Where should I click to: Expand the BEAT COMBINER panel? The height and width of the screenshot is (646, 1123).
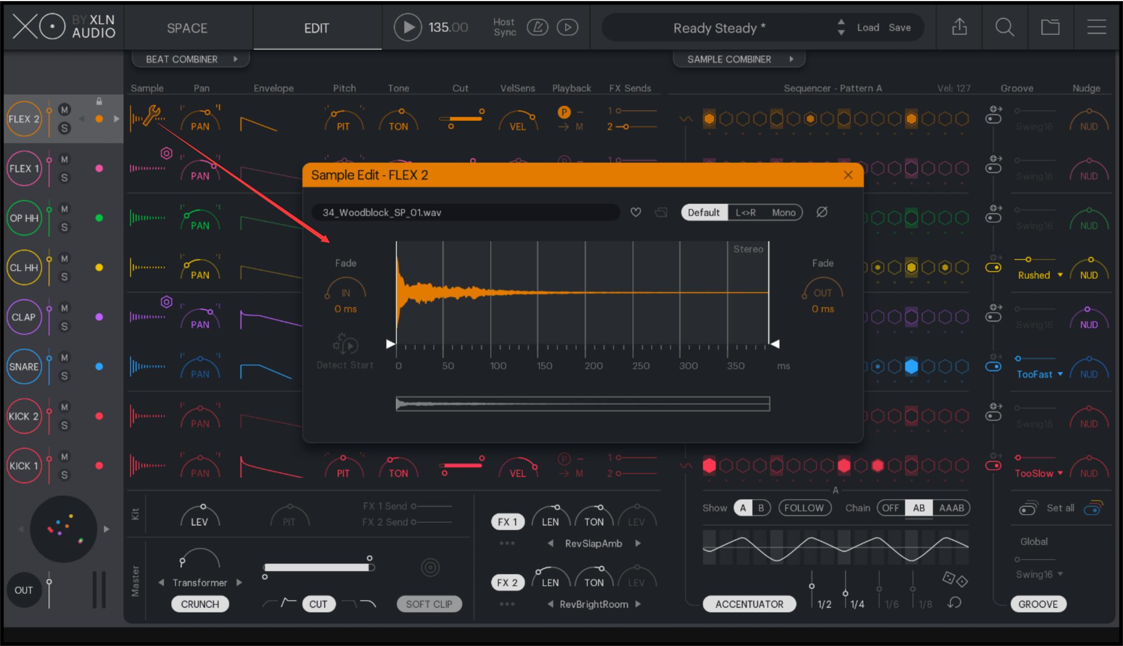click(x=191, y=59)
